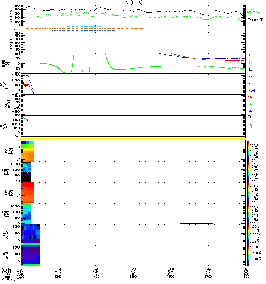
Task: Click the '1300' time tick label
Action: pyautogui.click(x=58, y=277)
